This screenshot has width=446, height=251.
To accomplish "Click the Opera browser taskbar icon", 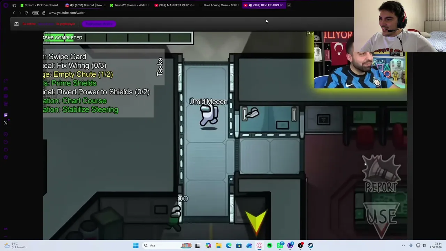I will coord(259,245).
